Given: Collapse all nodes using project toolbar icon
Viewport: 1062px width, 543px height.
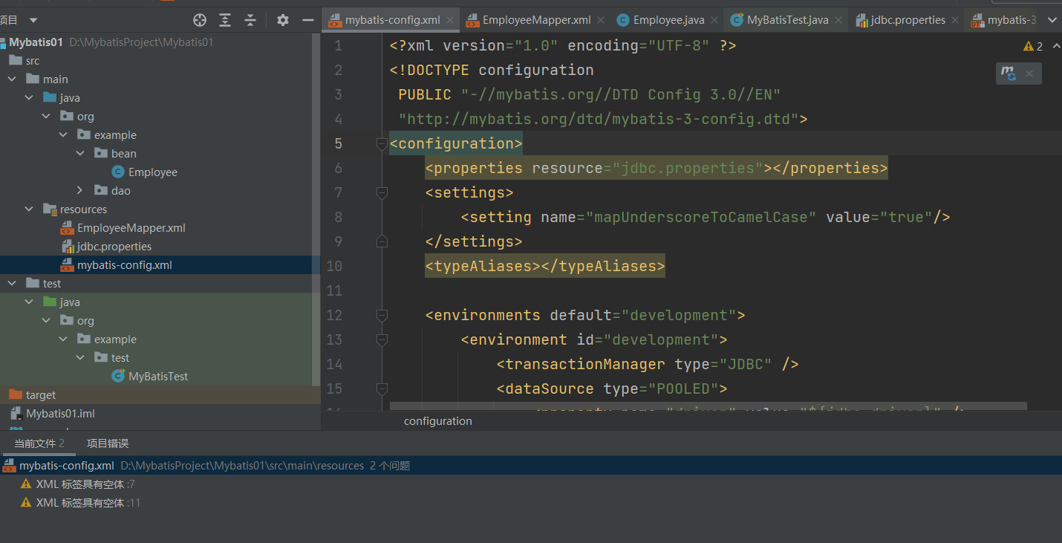Looking at the screenshot, I should (252, 19).
